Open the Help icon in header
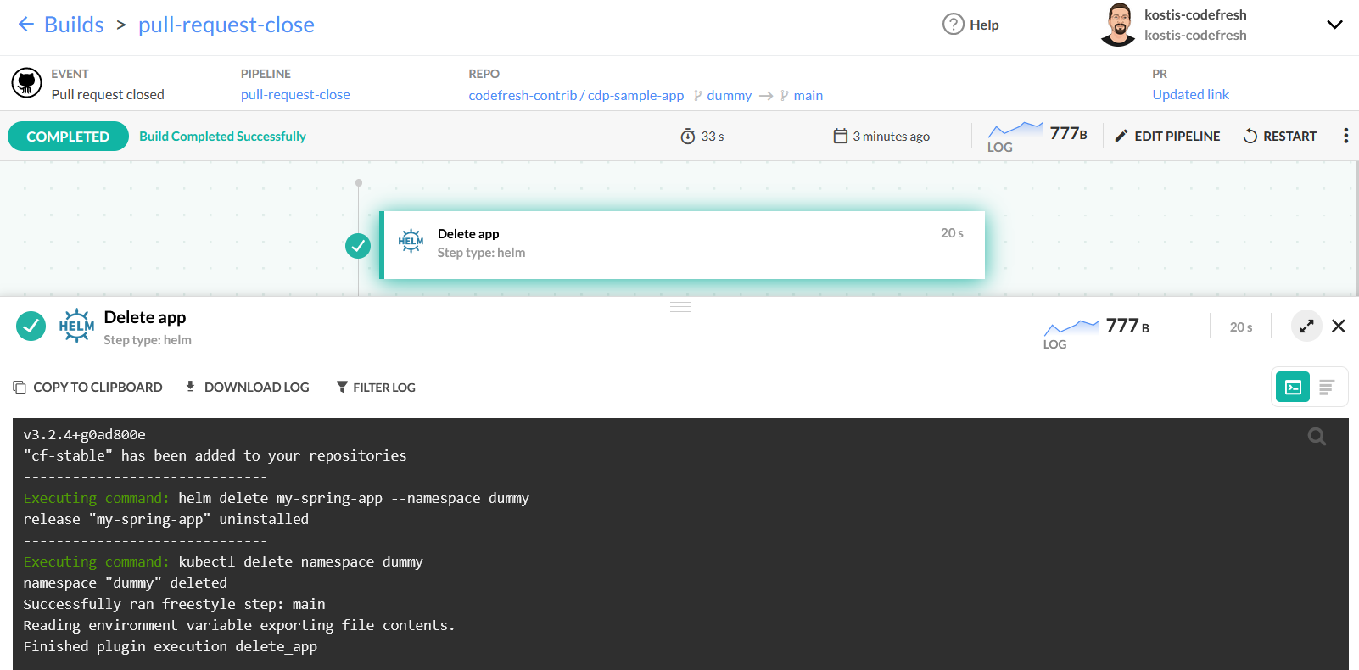The image size is (1359, 670). (954, 25)
